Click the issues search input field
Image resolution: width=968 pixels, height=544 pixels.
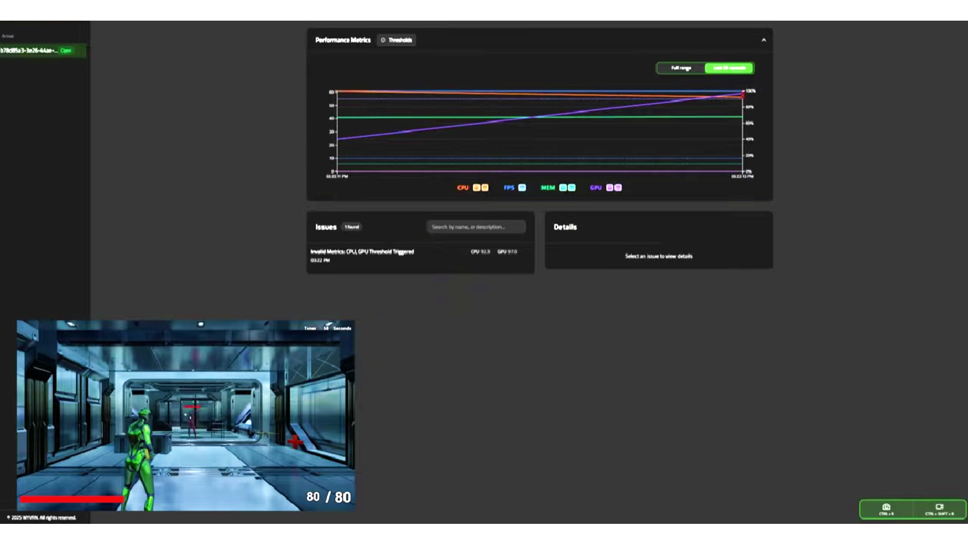pos(475,227)
